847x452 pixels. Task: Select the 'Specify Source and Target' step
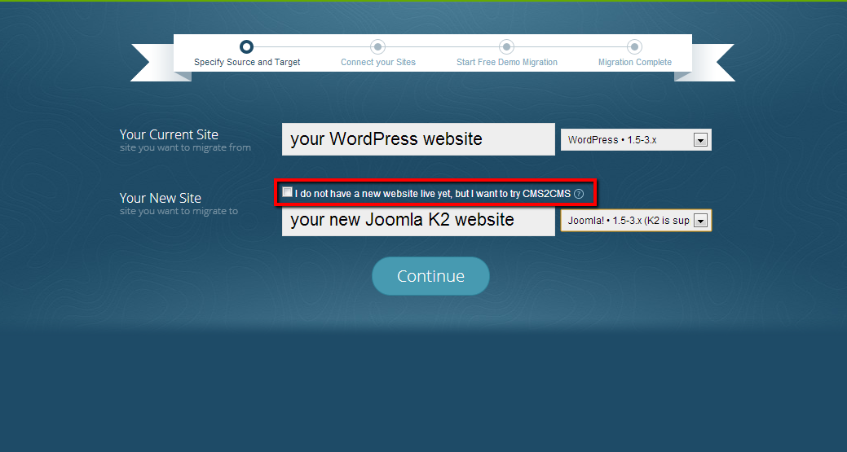point(247,62)
